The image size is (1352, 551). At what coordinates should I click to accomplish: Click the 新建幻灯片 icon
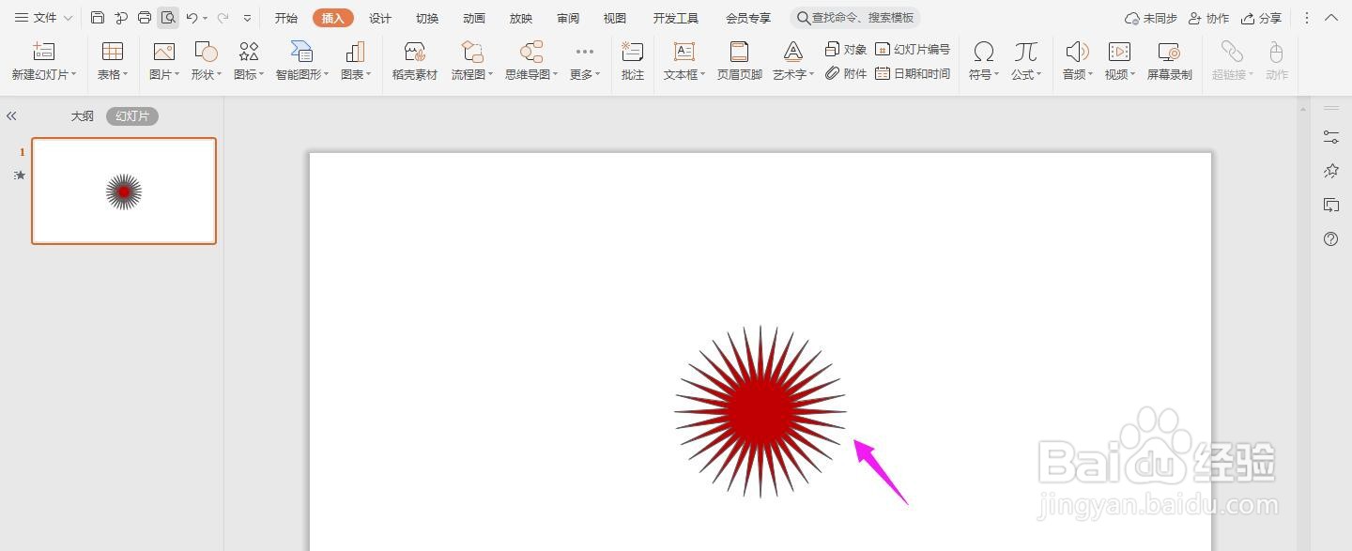[43, 52]
